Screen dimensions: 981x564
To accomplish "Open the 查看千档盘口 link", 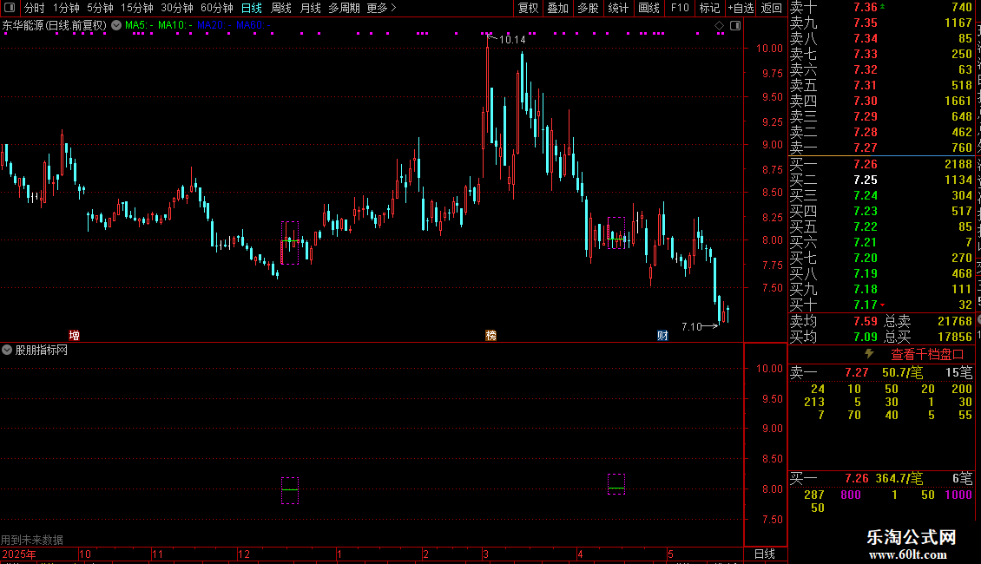I will (927, 355).
